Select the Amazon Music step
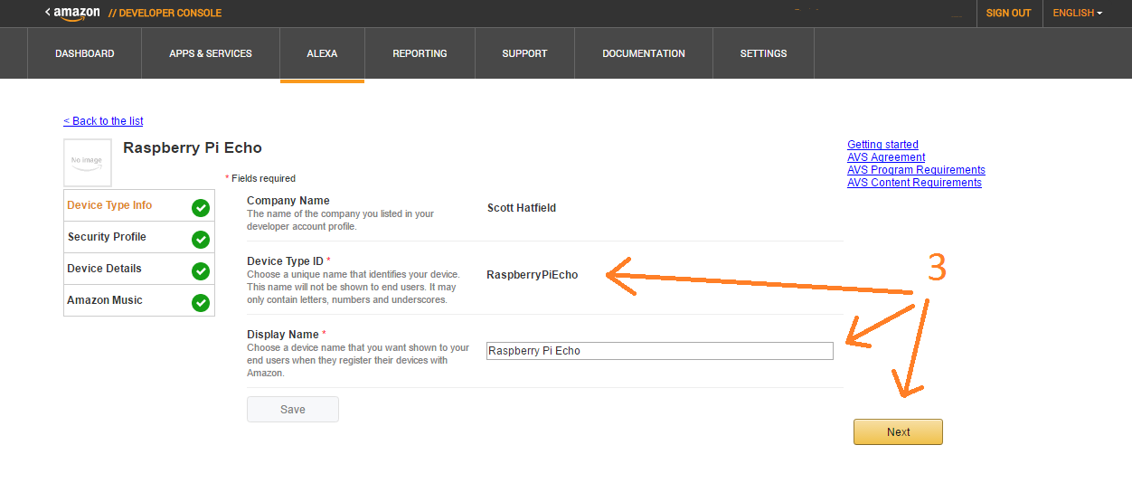Viewport: 1132px width, 483px height. click(x=139, y=300)
